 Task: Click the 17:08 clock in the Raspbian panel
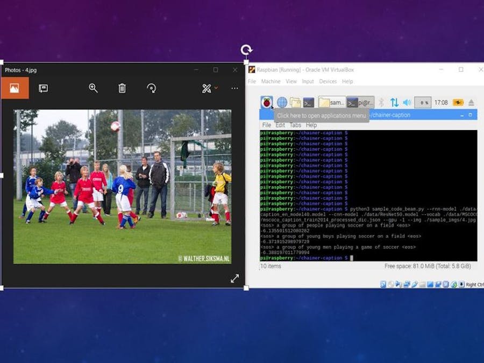(441, 103)
